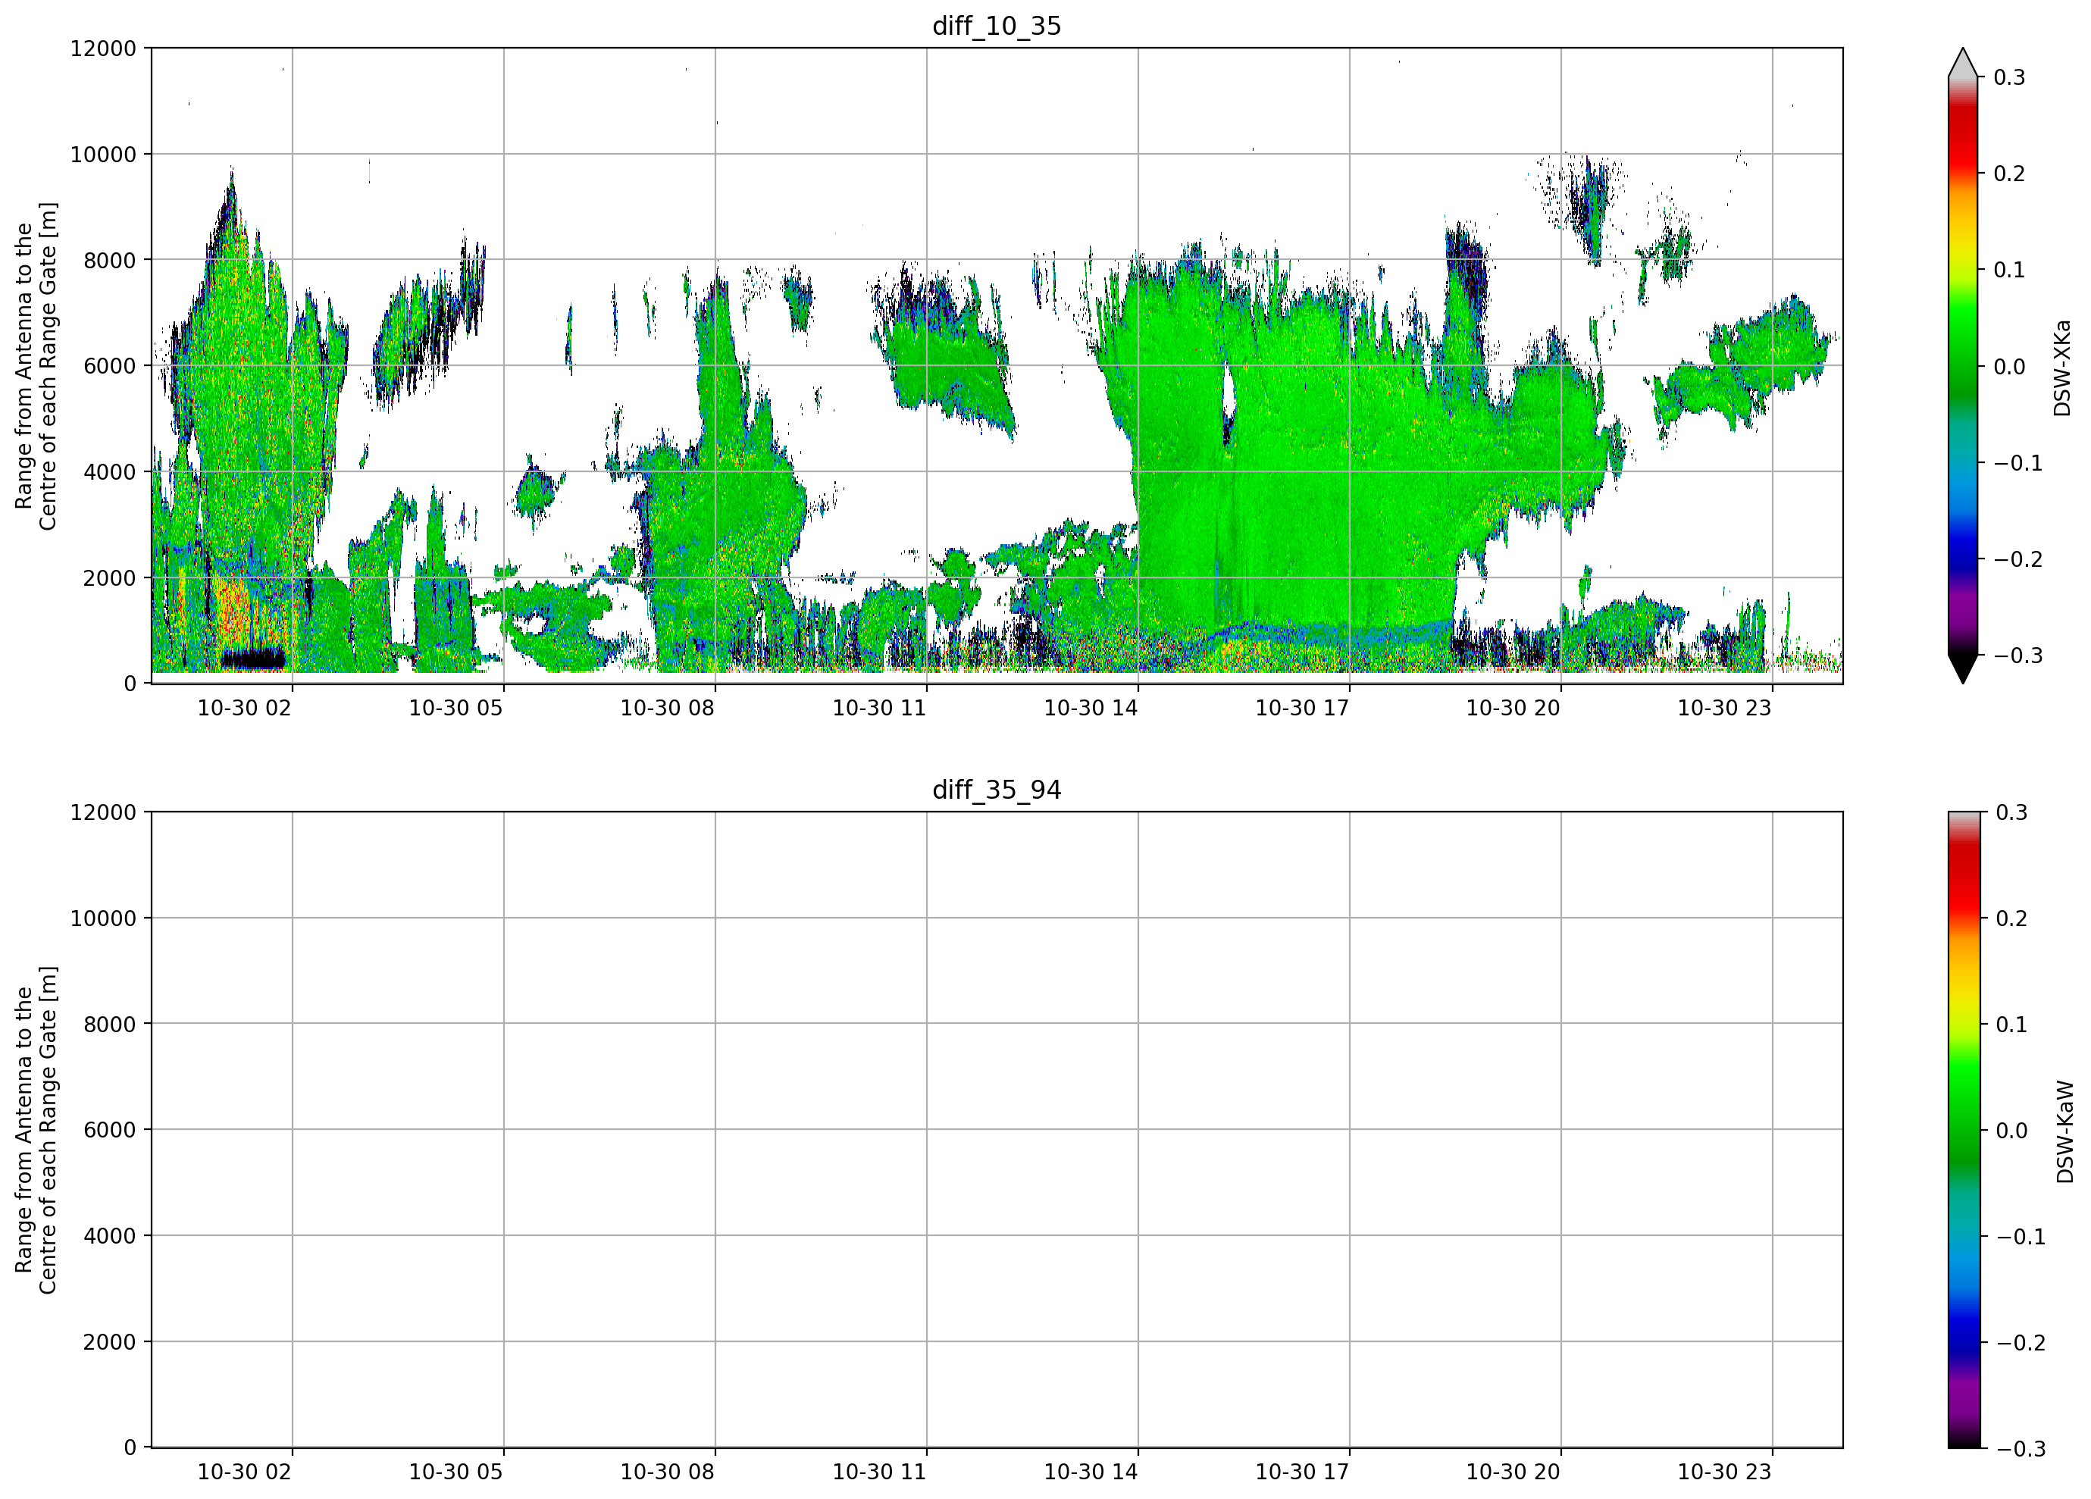Click the bottom DSW-KaW colorbar gradient
Viewport: 2091px width, 1499px height.
[x=1963, y=1129]
